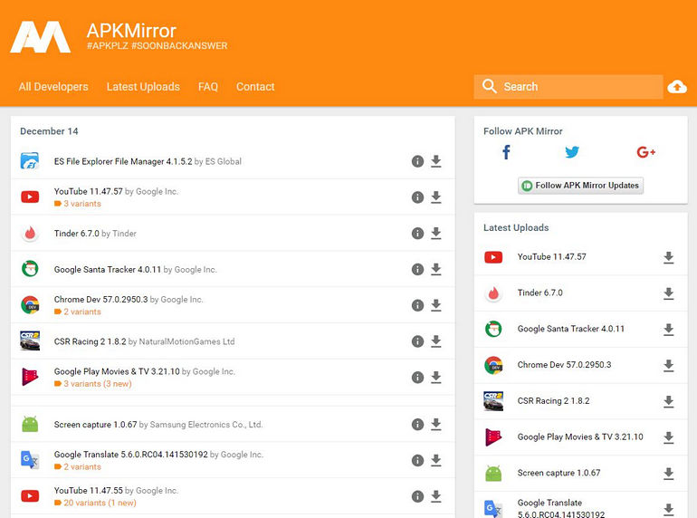
Task: Click the December 14 date heading
Action: pos(49,131)
